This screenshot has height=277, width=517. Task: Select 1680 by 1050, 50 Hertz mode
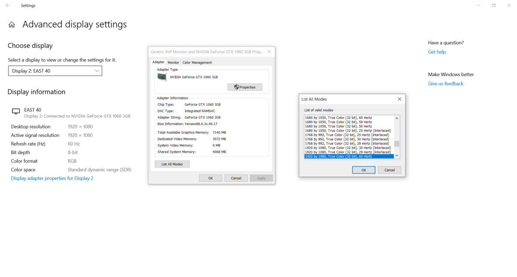349,126
